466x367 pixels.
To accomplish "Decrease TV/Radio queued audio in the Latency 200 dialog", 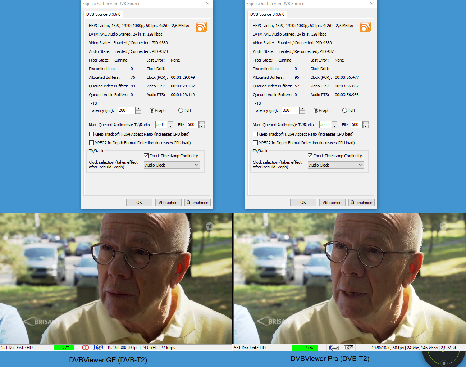I will [x=170, y=126].
